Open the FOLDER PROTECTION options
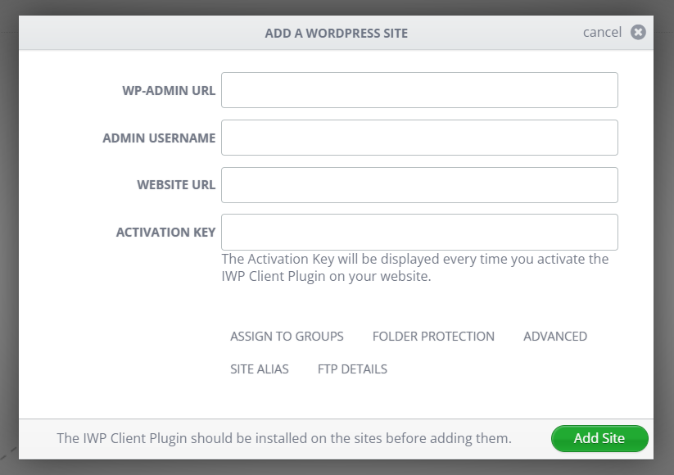This screenshot has width=674, height=475. 433,336
